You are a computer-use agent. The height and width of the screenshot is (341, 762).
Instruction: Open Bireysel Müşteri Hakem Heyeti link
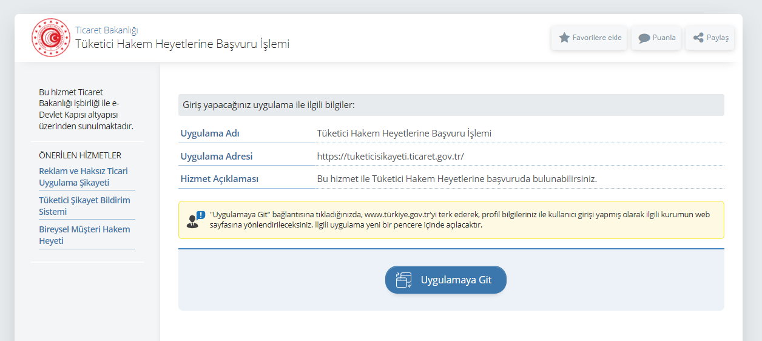click(x=84, y=235)
